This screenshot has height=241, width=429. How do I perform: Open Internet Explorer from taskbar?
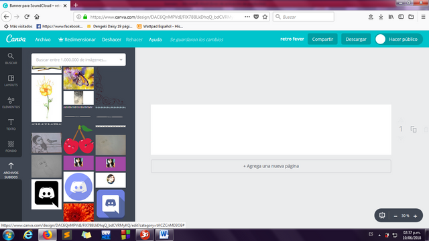click(x=28, y=235)
